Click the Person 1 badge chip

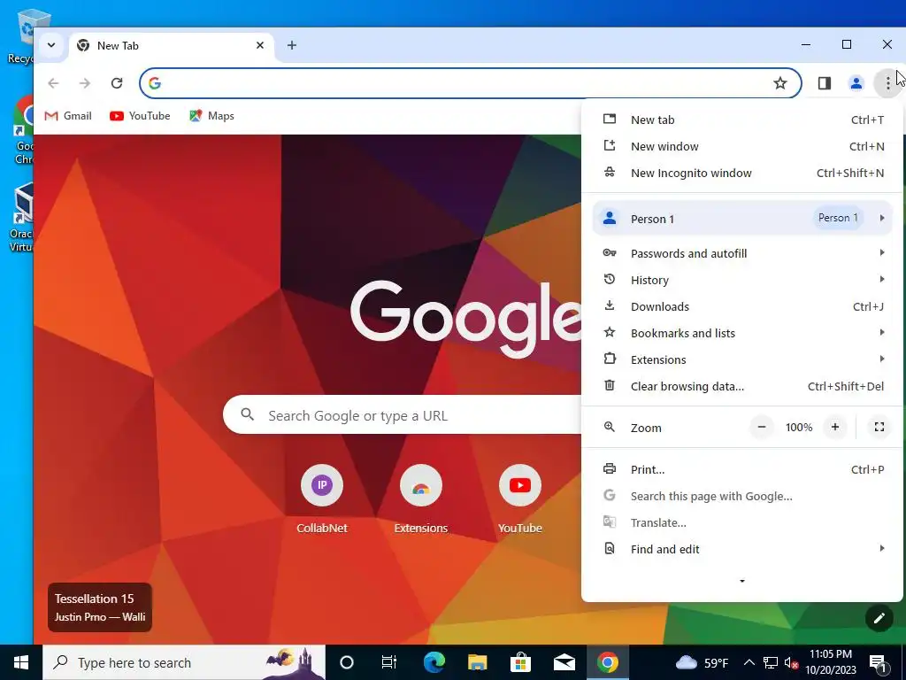click(x=838, y=218)
